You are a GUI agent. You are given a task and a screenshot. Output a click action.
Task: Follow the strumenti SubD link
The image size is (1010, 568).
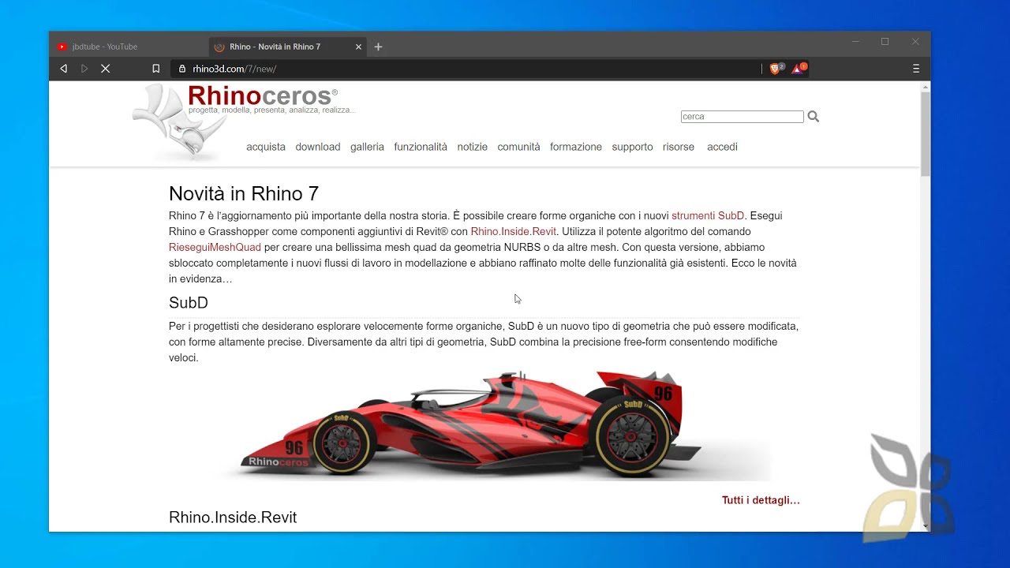click(708, 215)
